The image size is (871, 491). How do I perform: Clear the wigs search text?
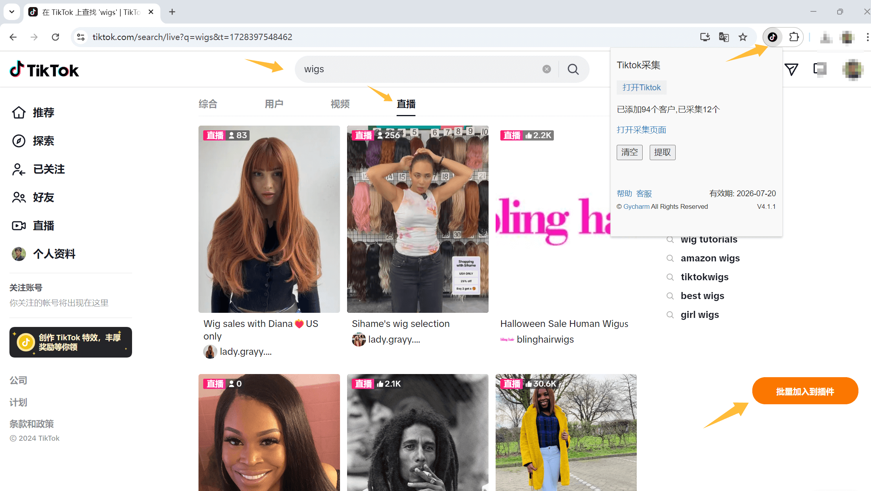point(546,69)
